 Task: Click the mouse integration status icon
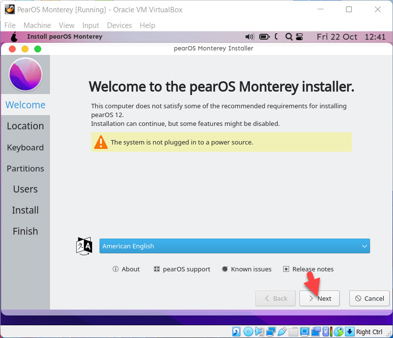coord(339,332)
